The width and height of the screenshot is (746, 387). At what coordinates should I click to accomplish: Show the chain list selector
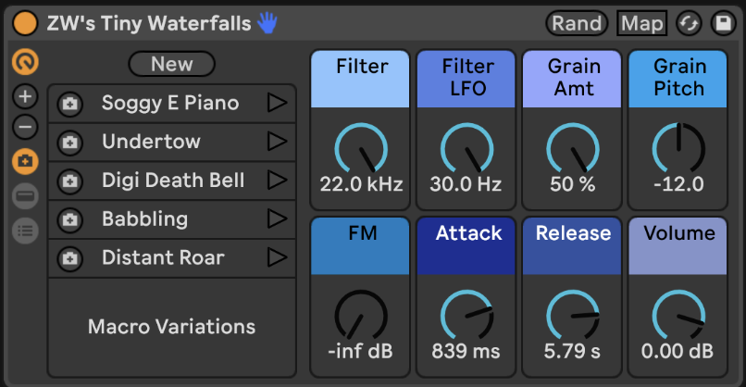click(25, 231)
